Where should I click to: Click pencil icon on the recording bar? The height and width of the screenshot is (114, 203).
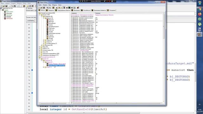[105, 1]
